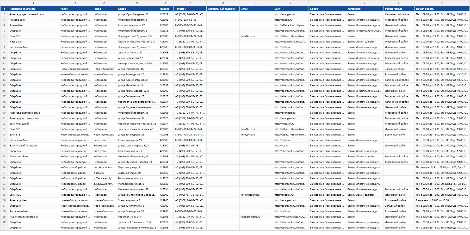Select the 'АКБ Металлинвестбанк' cell
This screenshot has height=235, width=470.
point(33,217)
